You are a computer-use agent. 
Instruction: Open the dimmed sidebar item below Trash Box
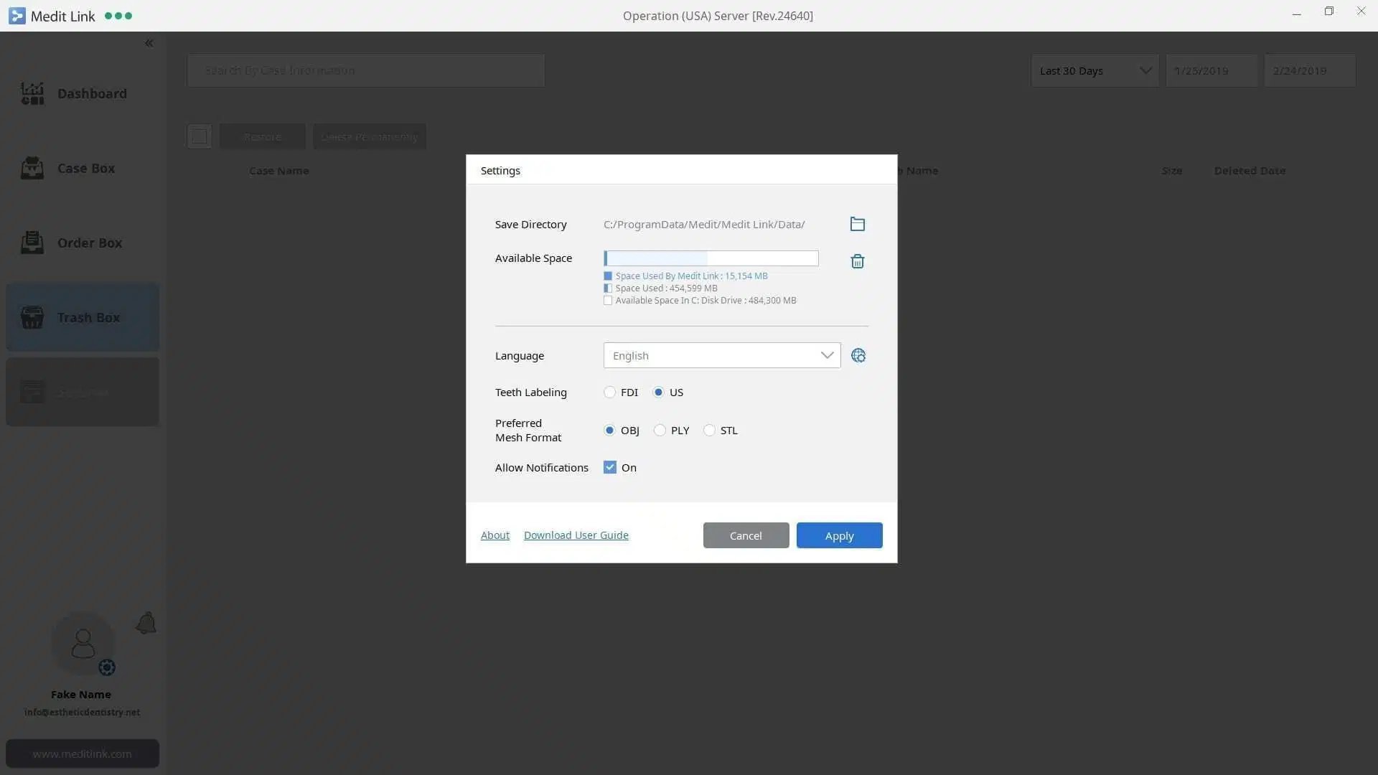tap(83, 392)
